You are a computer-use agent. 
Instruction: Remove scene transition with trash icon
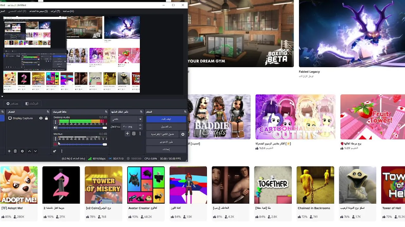coord(134,134)
